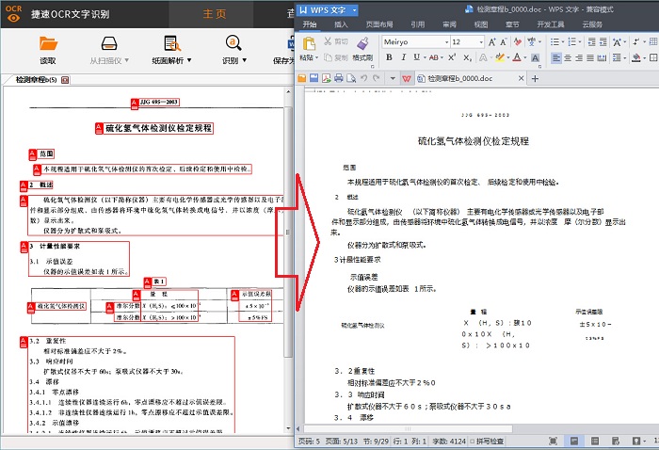Viewport: 659px width, 450px height.
Task: Expand quick access toolbar customize arrow
Action: 393,78
